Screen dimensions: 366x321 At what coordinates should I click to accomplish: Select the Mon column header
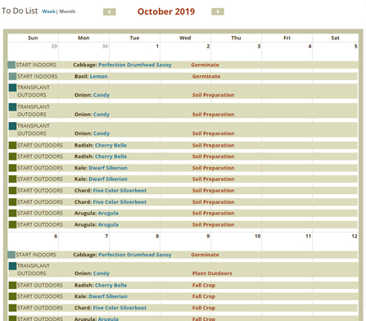pos(84,38)
